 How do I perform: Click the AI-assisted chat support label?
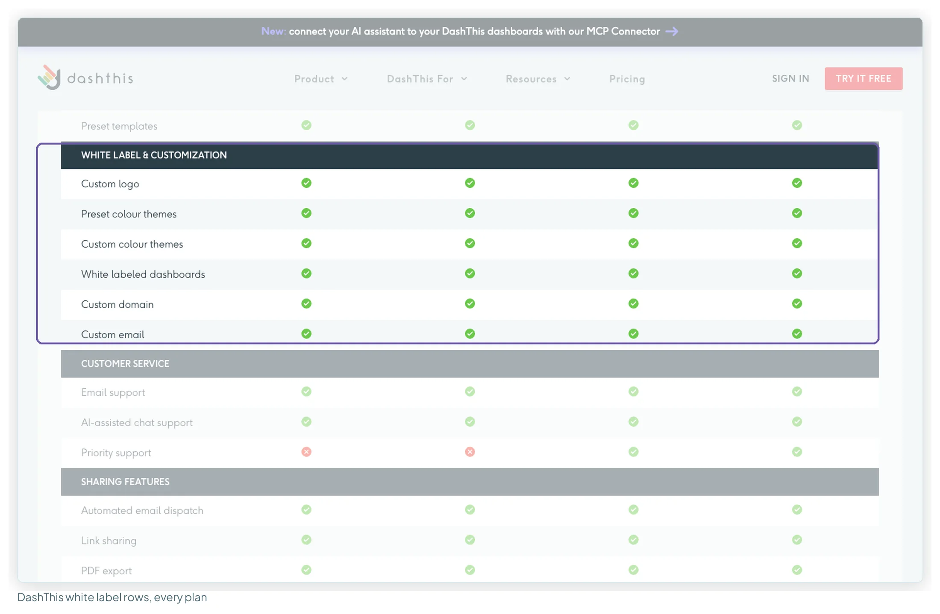click(137, 422)
